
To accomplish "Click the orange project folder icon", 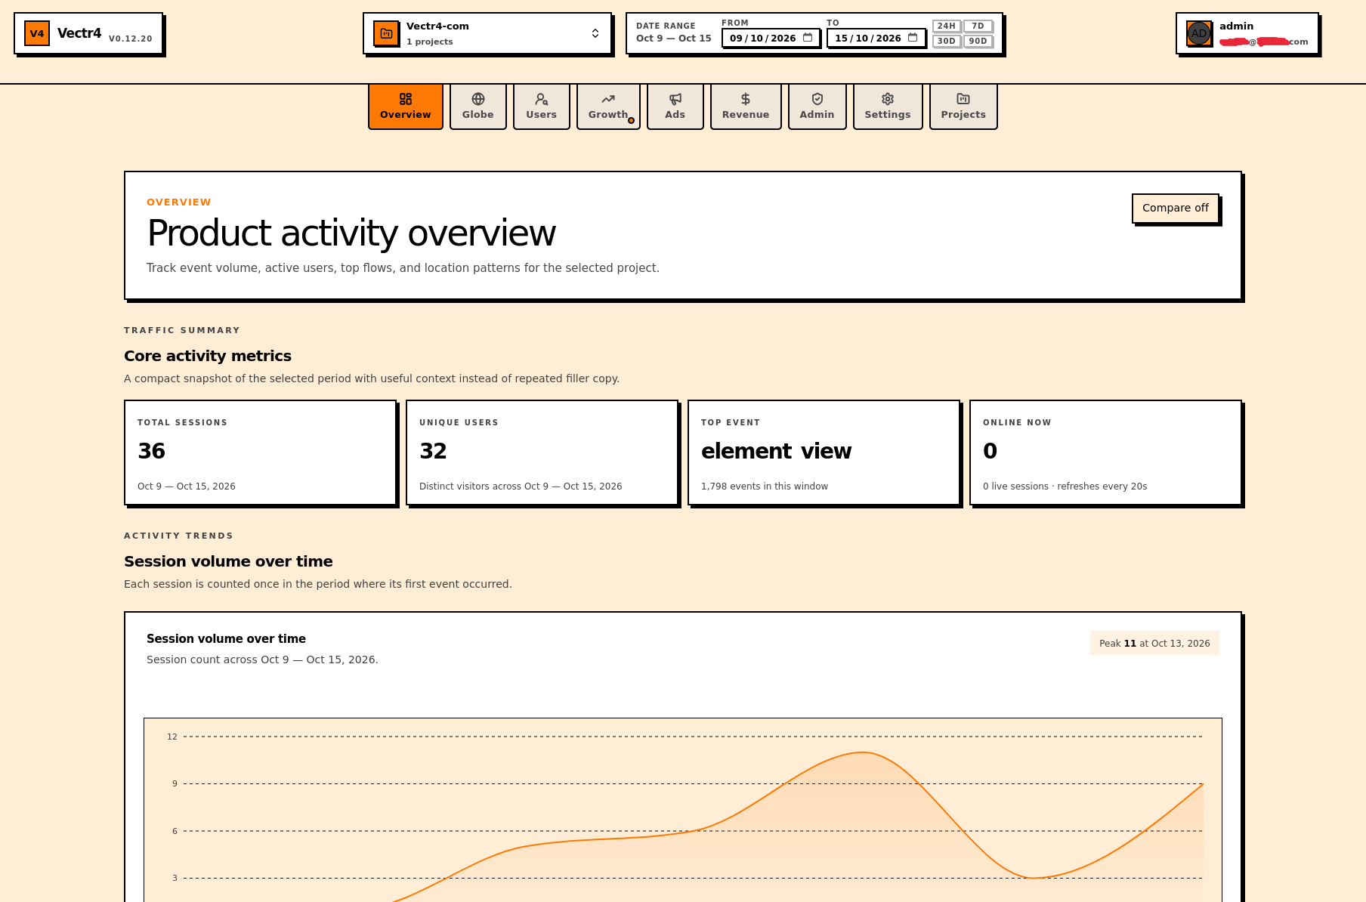I will [x=386, y=33].
